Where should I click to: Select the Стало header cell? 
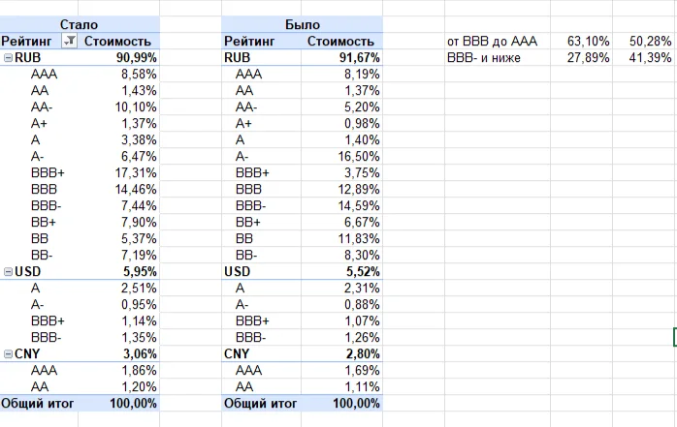pyautogui.click(x=79, y=24)
